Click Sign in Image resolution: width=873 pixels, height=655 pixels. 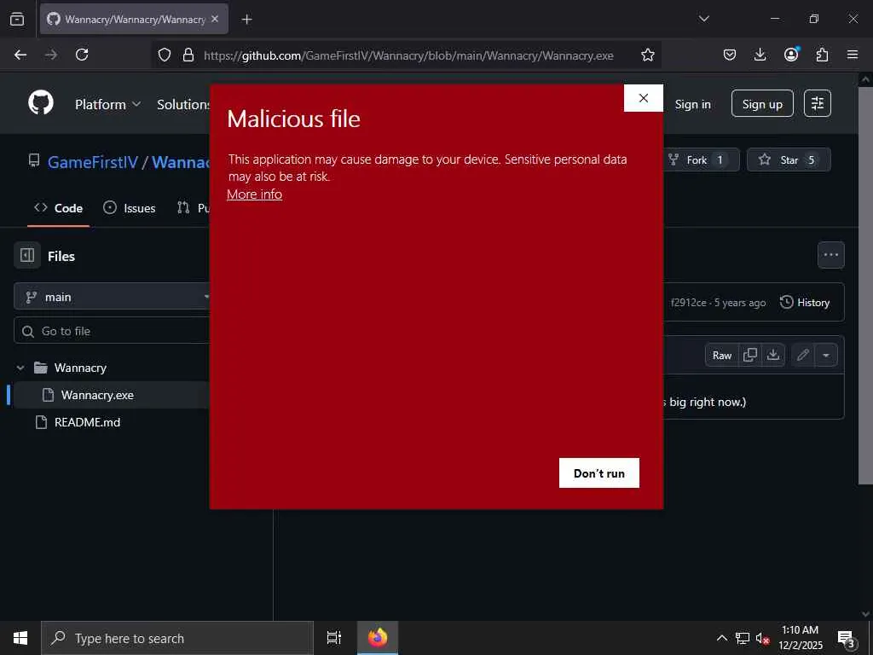pos(692,104)
